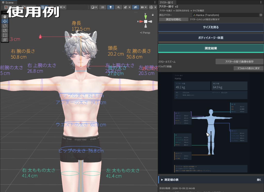
Task: Select the Rect transform tool
Action: 5,35
